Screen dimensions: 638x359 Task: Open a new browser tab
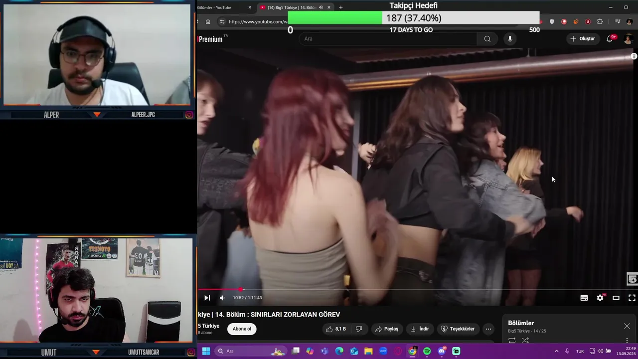pos(341,7)
